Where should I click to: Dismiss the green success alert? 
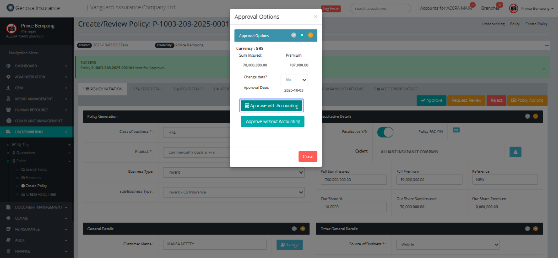(x=544, y=68)
